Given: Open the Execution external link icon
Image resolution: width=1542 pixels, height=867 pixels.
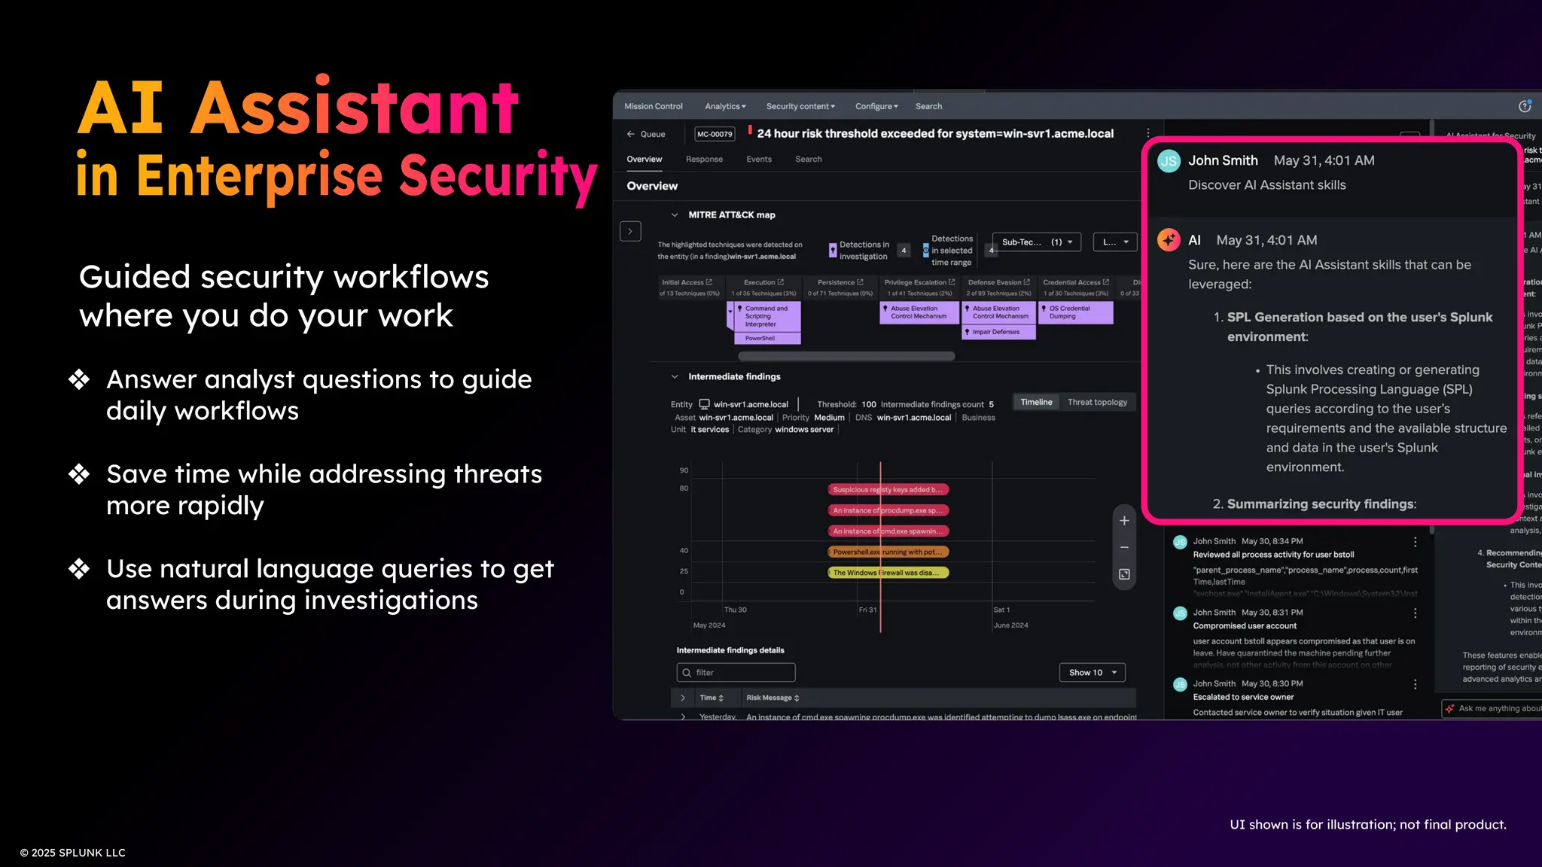Looking at the screenshot, I should point(781,282).
